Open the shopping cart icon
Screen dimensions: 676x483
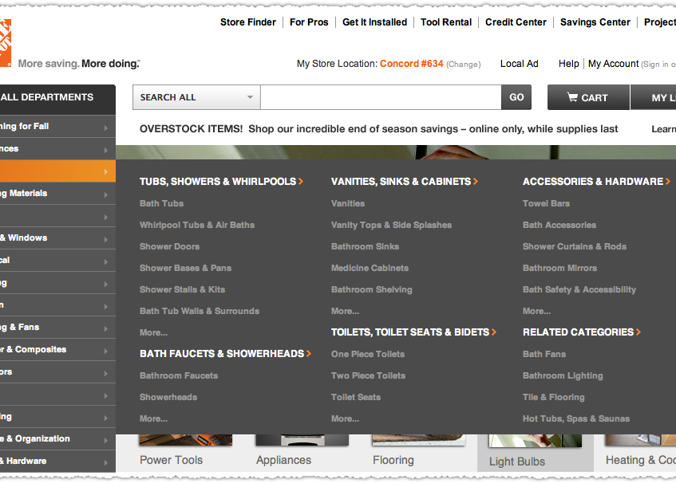tap(572, 97)
